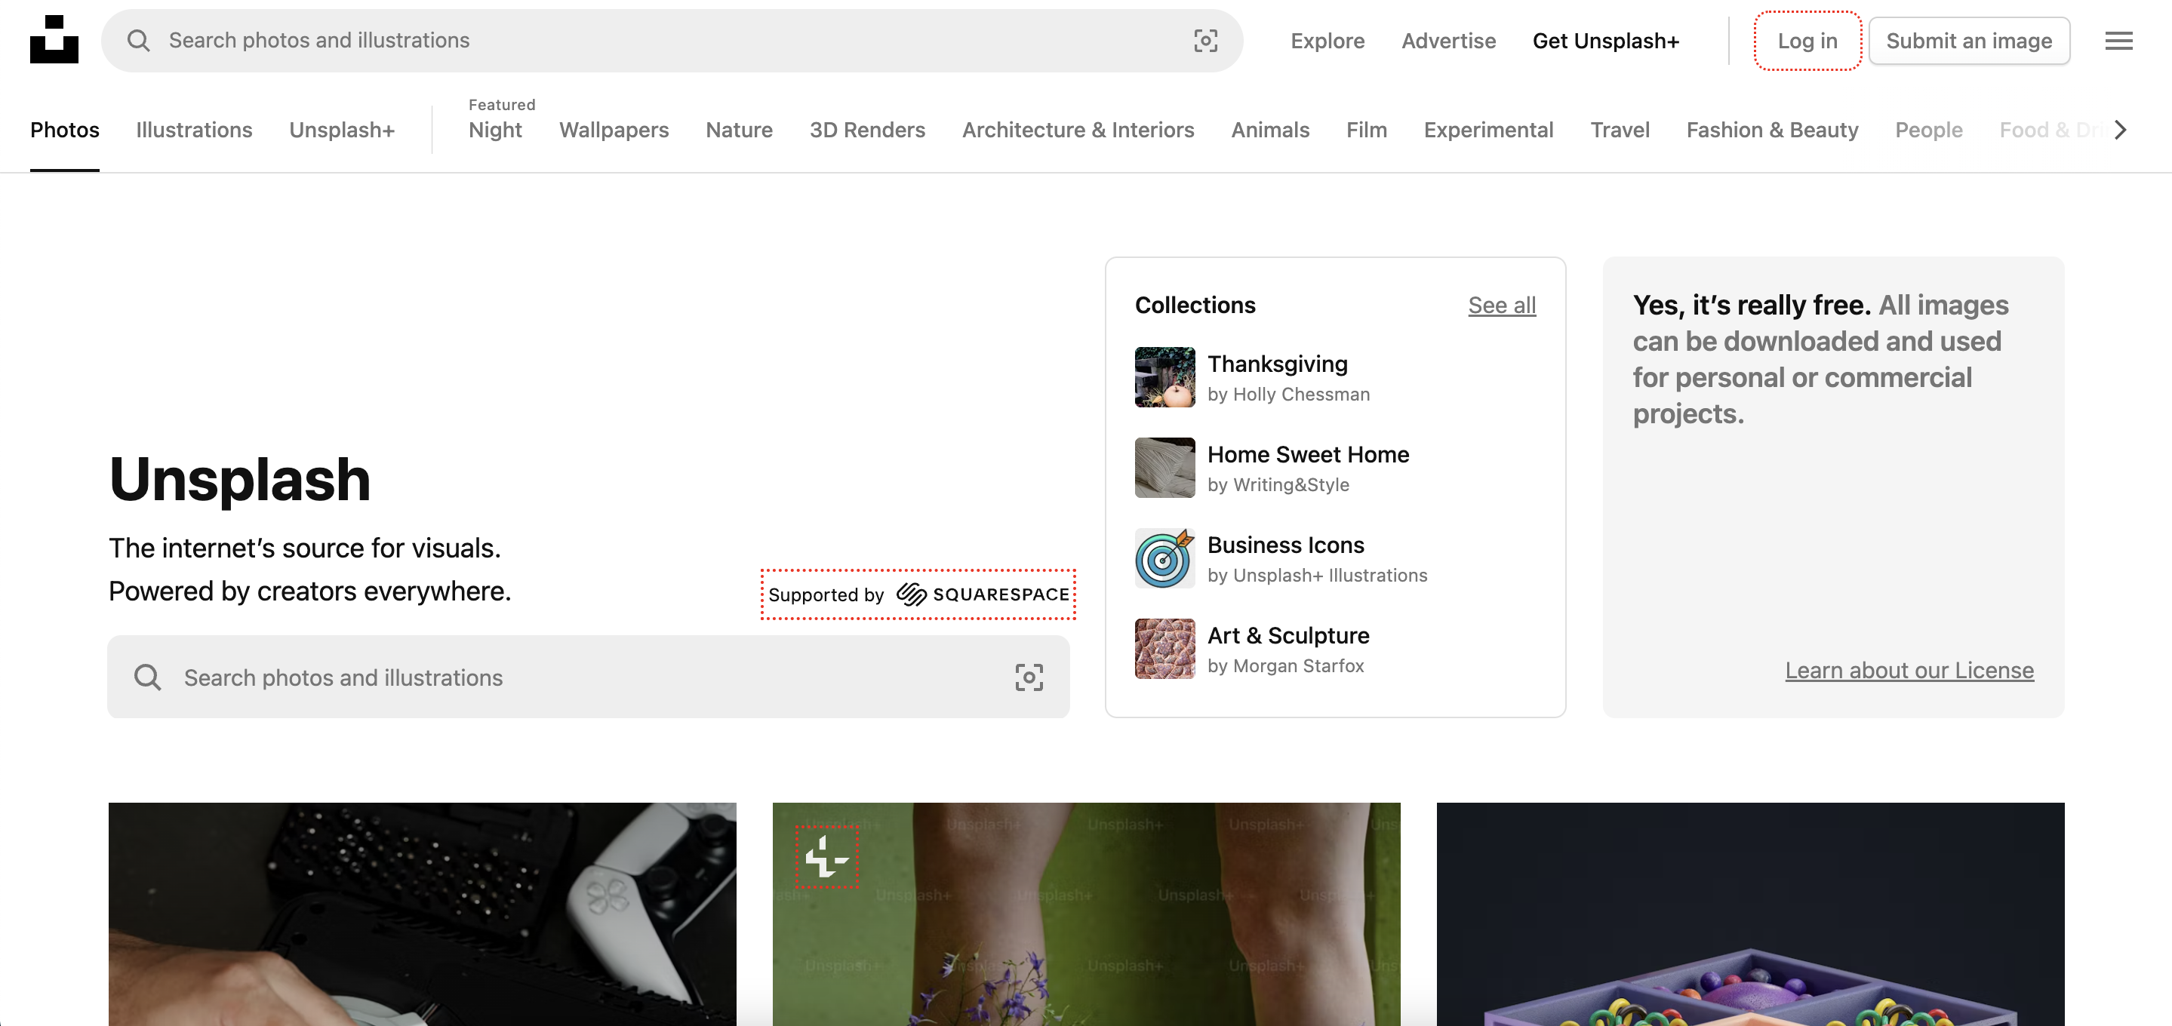Switch to the Unsplash+ tab
This screenshot has height=1026, width=2172.
tap(343, 130)
